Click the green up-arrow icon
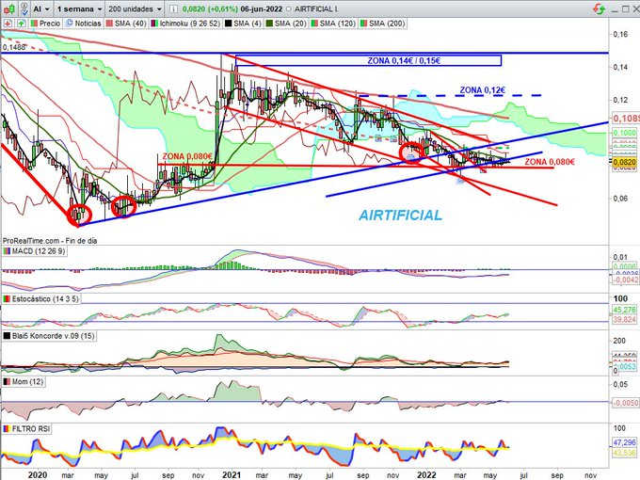The image size is (640, 480). (x=21, y=24)
